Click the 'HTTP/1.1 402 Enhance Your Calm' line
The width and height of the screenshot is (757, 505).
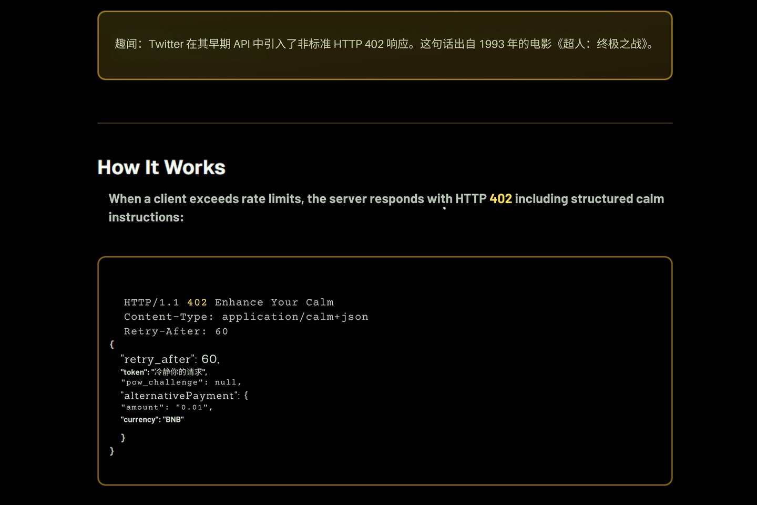point(229,302)
